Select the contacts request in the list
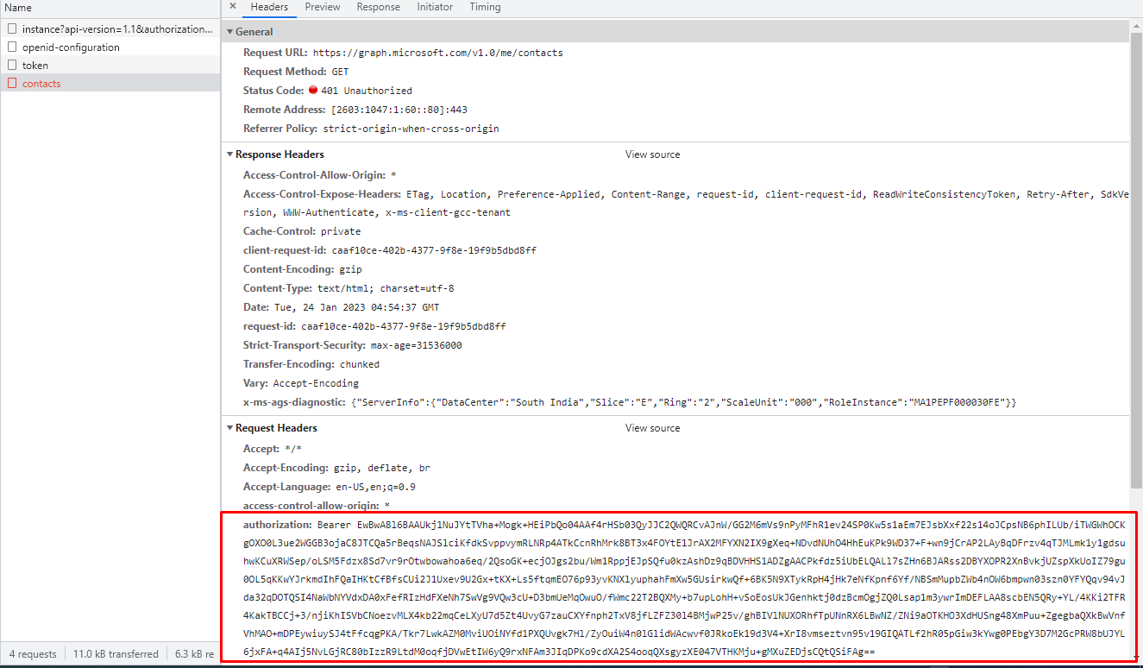 [x=41, y=83]
